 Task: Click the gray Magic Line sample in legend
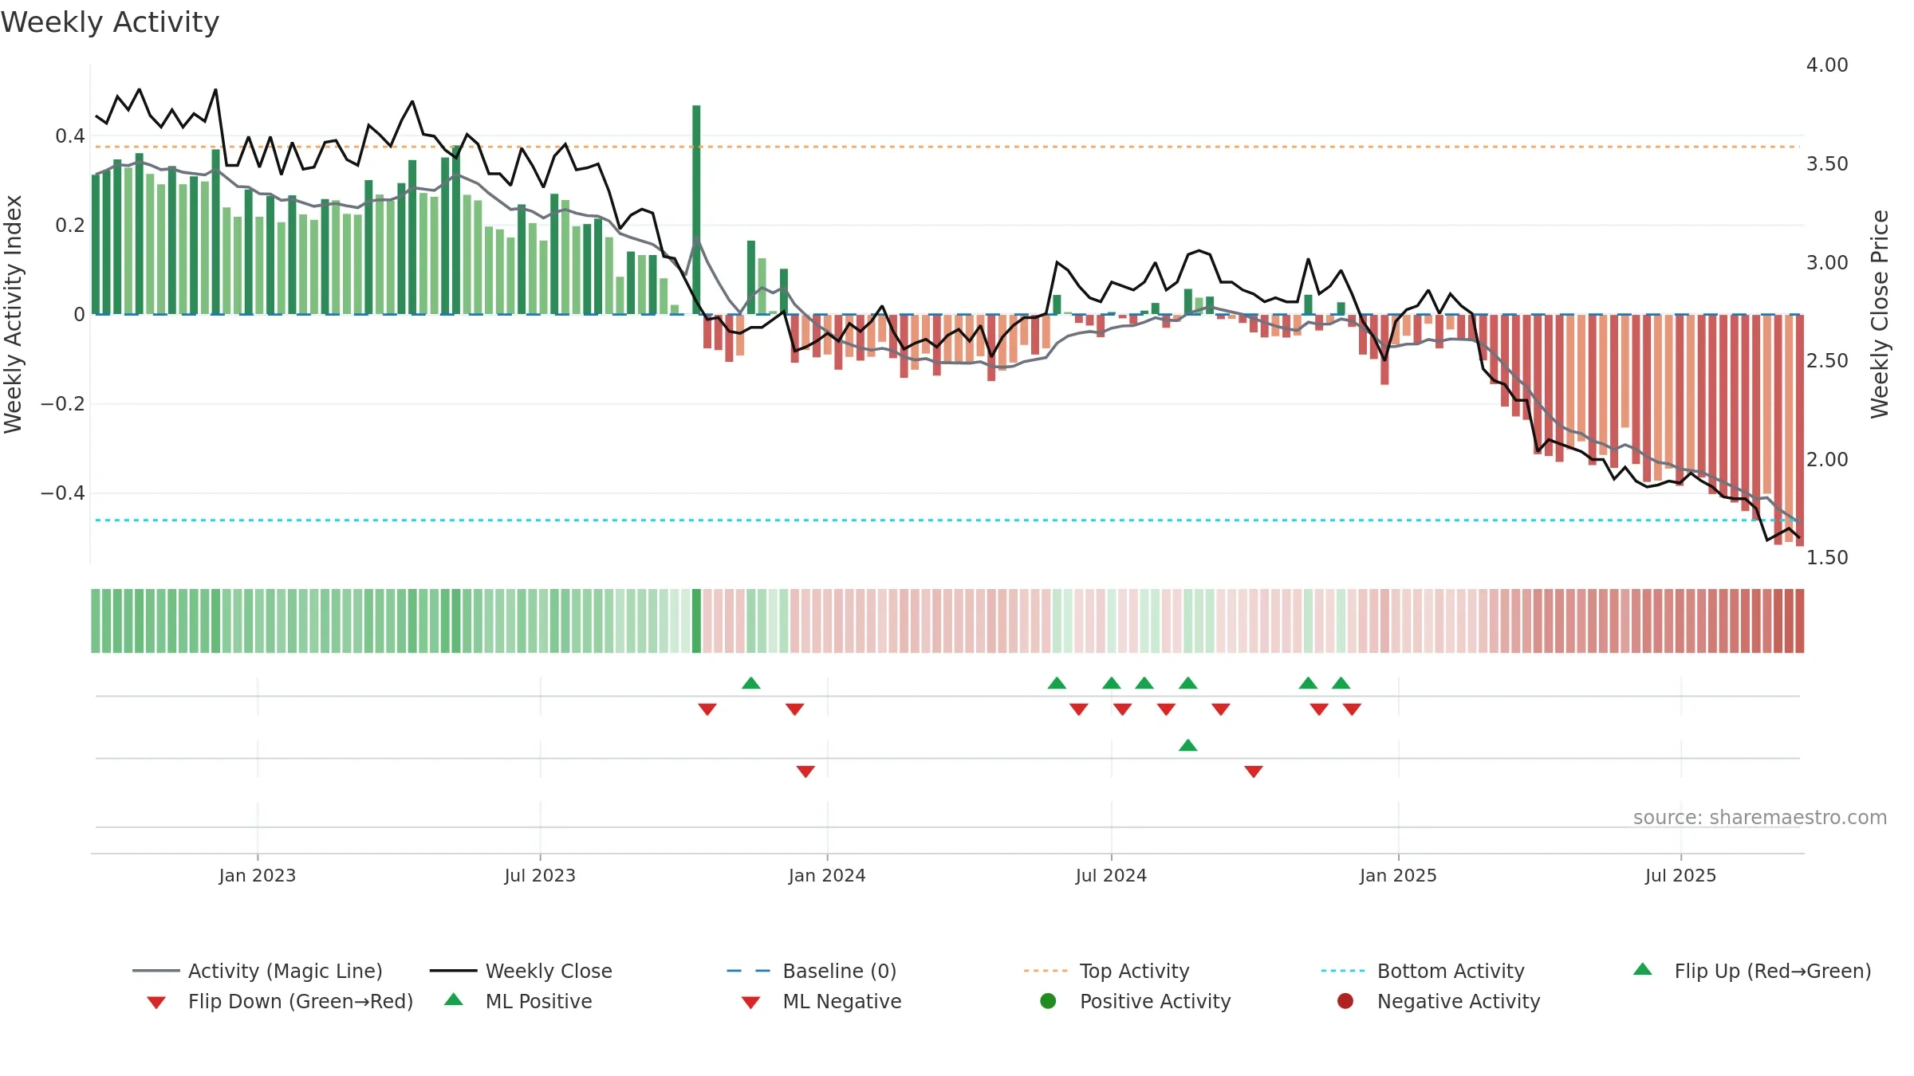[156, 971]
